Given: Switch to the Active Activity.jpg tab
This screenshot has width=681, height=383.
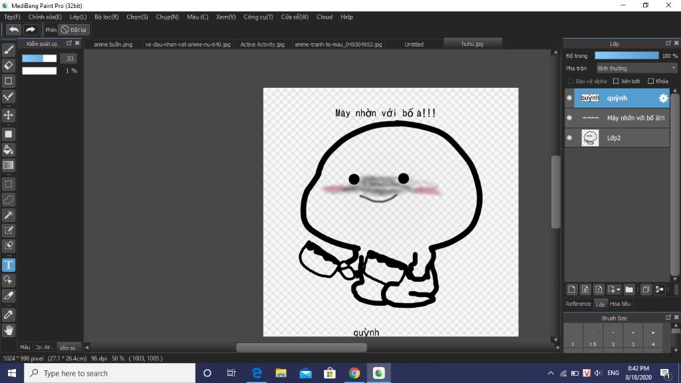Looking at the screenshot, I should pos(262,45).
